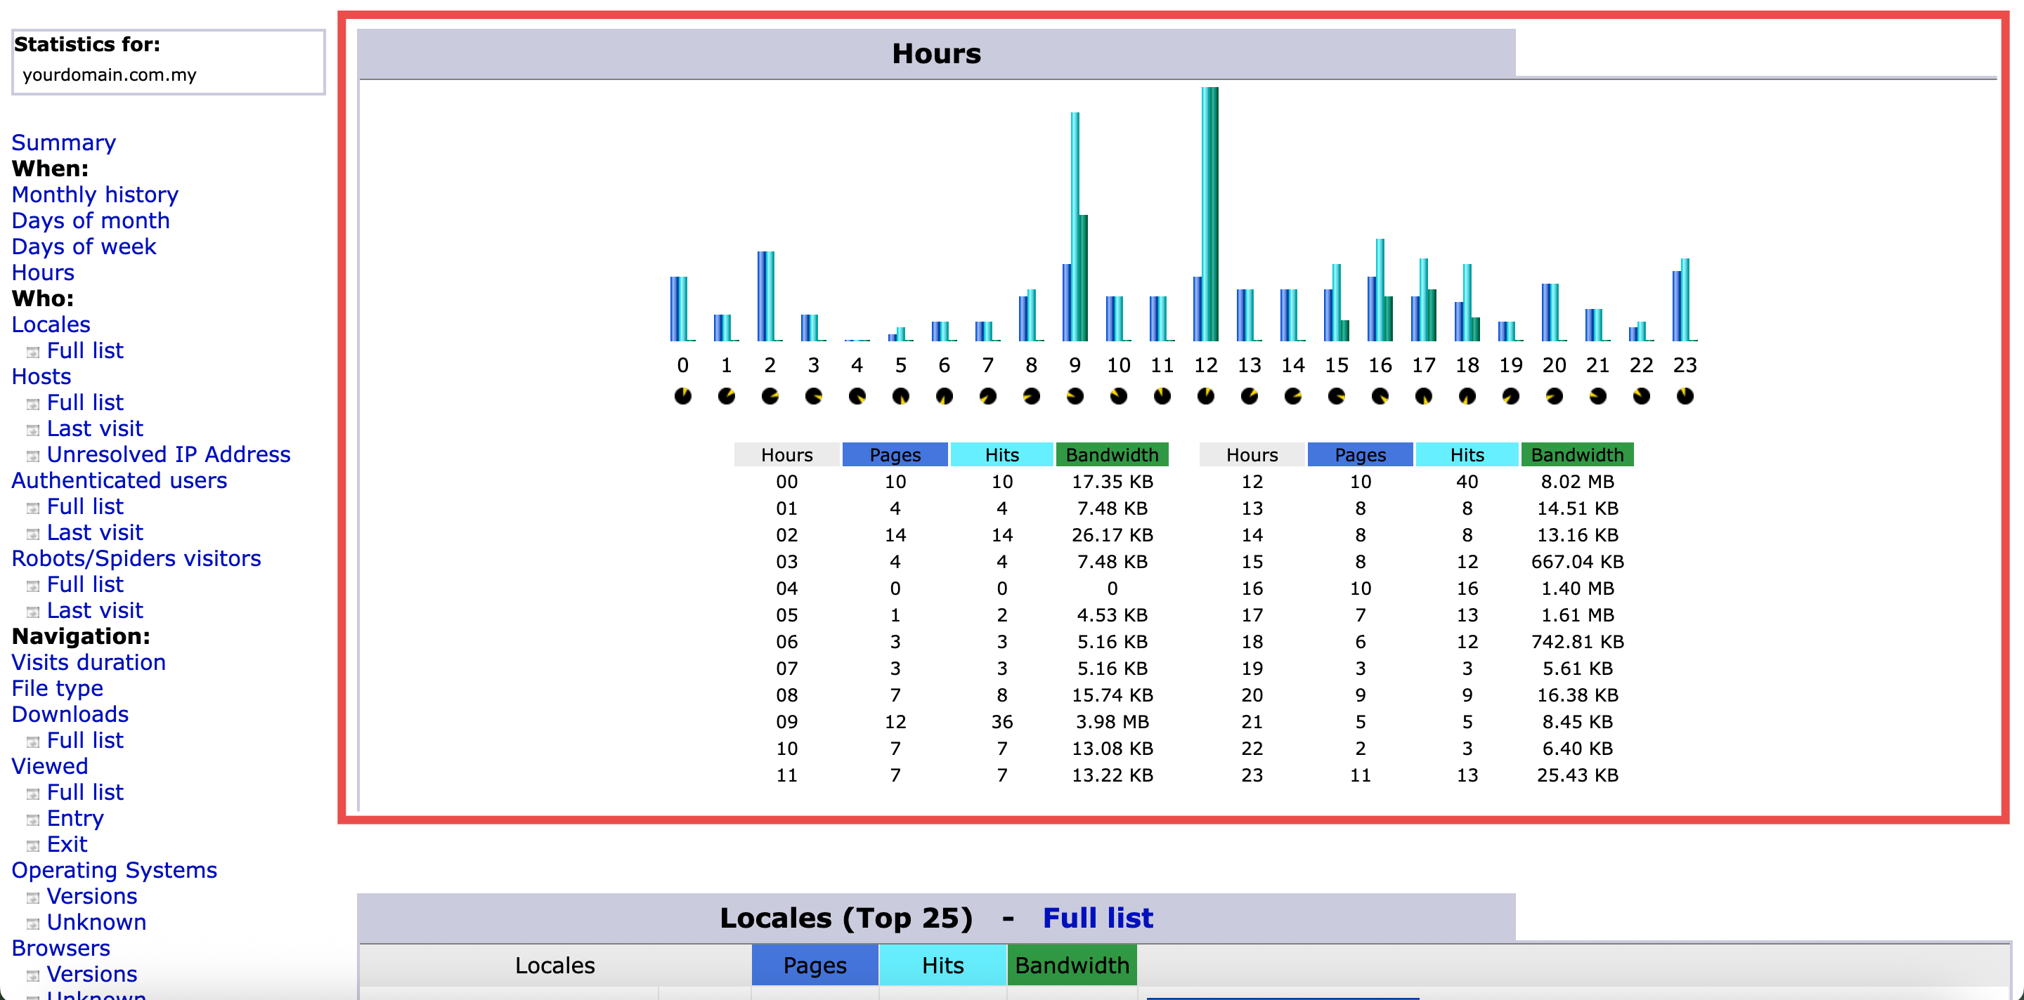Click the Robots/Spiders visitors link
2024x1000 pixels.
coord(136,558)
